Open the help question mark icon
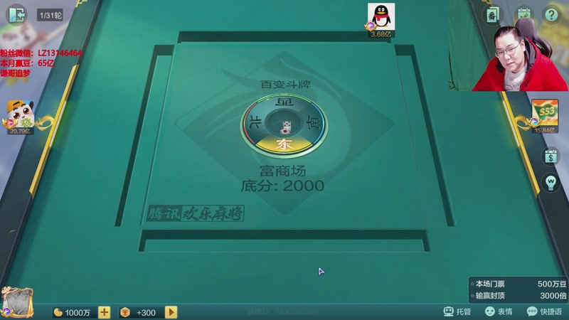This screenshot has width=569, height=320. [x=552, y=15]
